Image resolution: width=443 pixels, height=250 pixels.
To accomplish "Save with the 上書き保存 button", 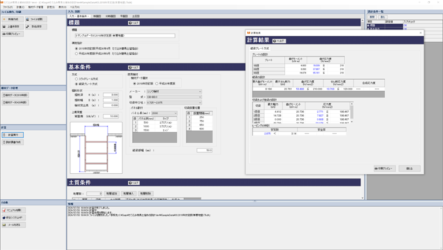I will tap(13, 27).
